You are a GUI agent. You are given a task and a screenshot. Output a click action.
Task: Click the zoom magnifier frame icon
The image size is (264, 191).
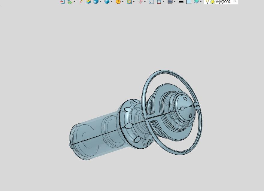[129, 2]
